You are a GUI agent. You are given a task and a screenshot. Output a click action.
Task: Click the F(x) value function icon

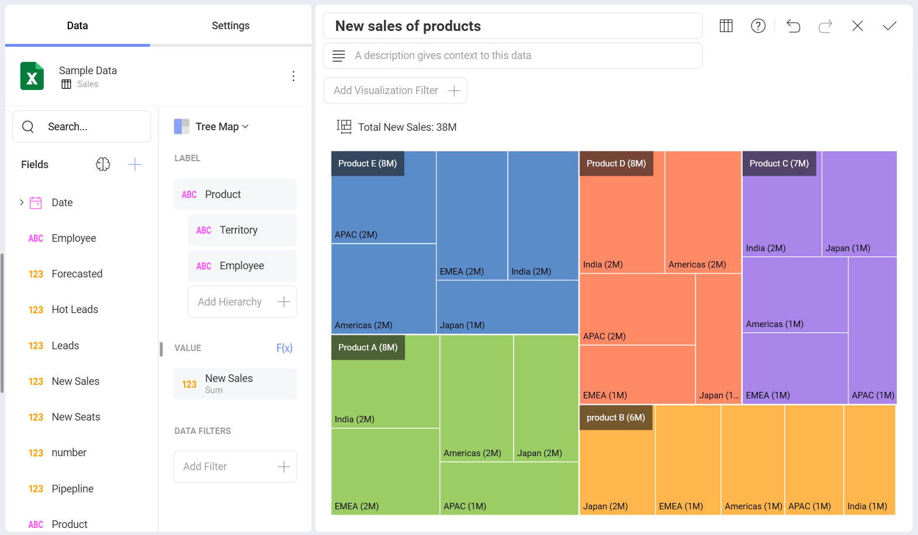284,348
